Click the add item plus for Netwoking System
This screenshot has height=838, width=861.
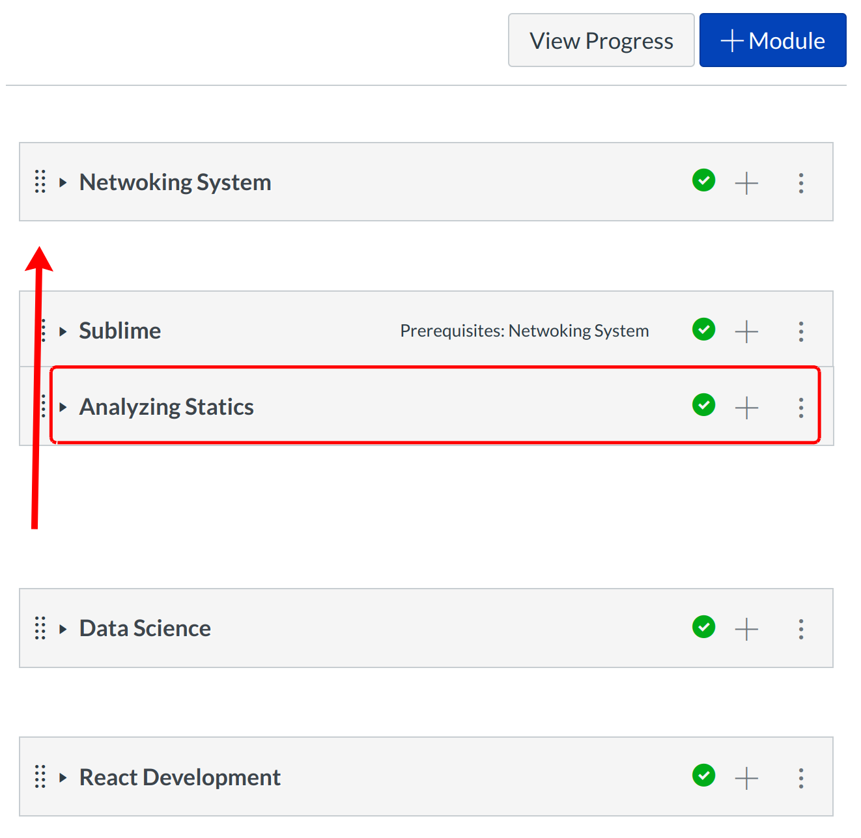click(x=746, y=183)
